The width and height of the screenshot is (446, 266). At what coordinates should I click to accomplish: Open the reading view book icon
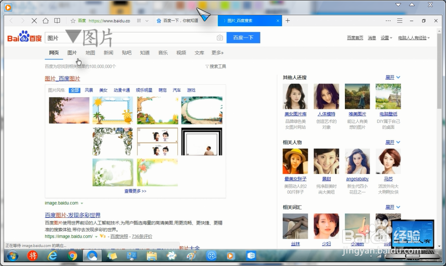pos(57,21)
